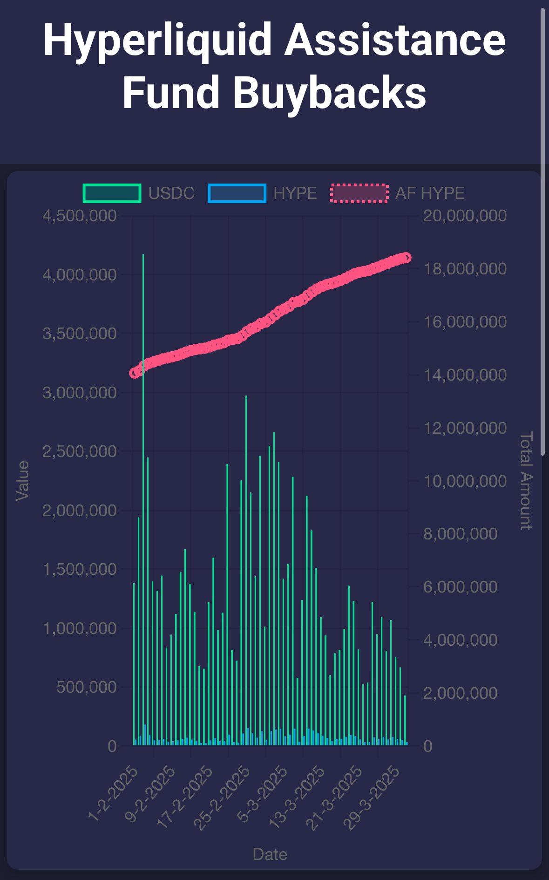The height and width of the screenshot is (880, 549).
Task: Click the 8,000,000 right axis value
Action: click(460, 534)
